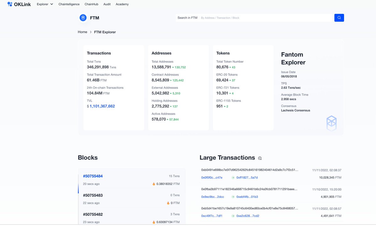
Task: Click the 10,028,345 FTM amount
Action: click(x=330, y=178)
